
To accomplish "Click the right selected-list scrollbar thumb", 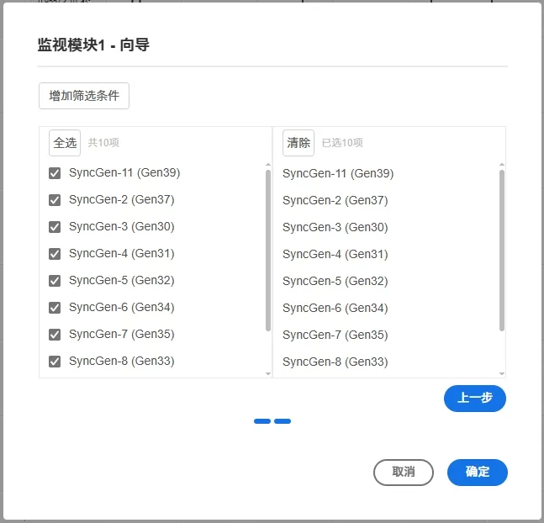I will 502,251.
